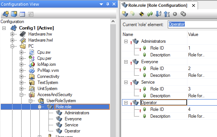Expand the TextSystem folder
Screen dimensions: 217x137
[21, 83]
